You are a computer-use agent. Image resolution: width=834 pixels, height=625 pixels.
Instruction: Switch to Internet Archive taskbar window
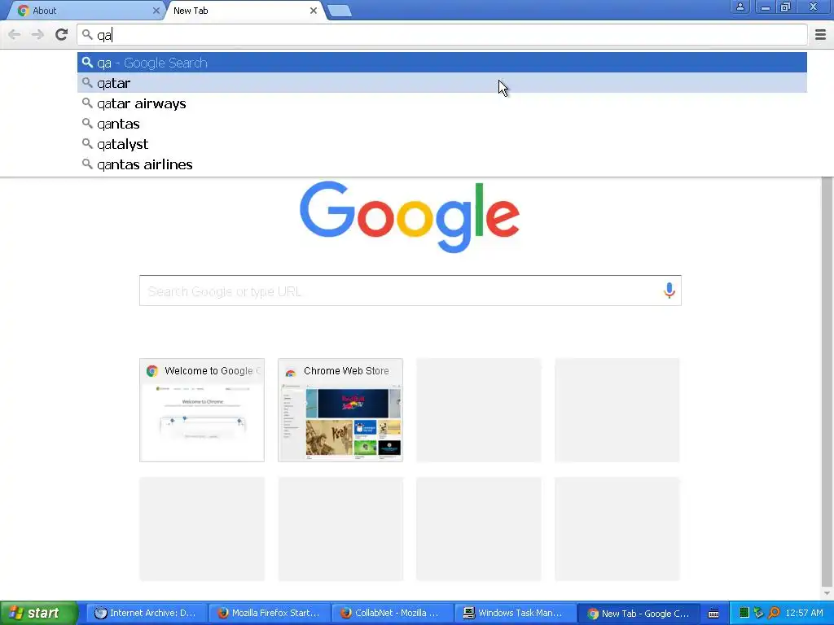pos(146,613)
